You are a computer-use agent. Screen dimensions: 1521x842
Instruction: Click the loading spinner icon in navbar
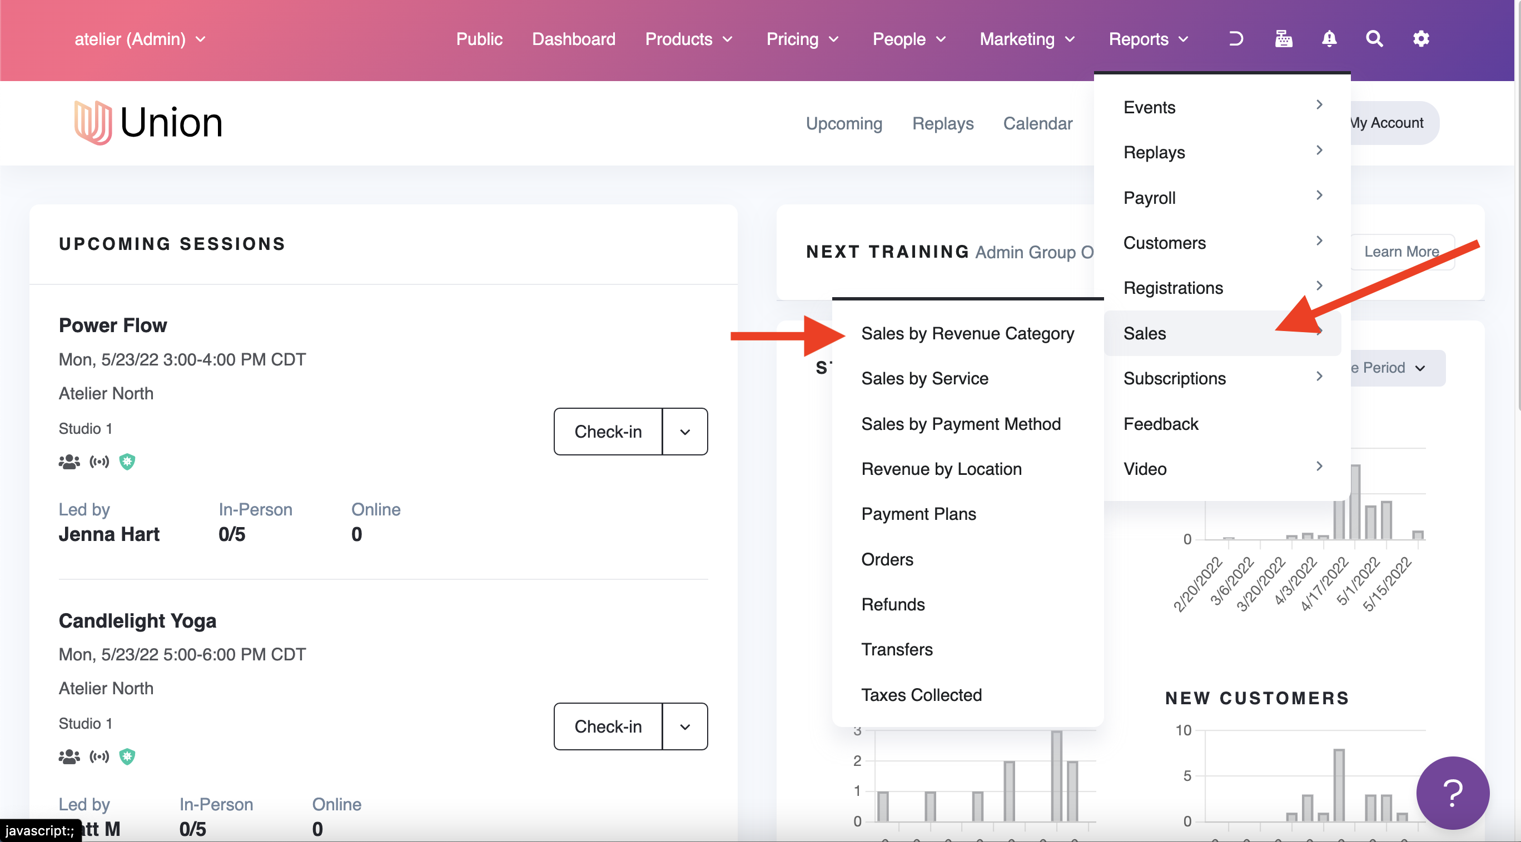coord(1236,39)
